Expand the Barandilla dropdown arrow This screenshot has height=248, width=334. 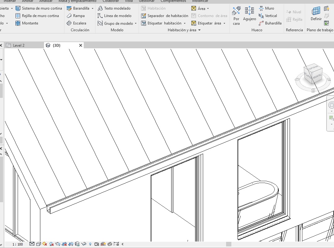tap(92, 8)
